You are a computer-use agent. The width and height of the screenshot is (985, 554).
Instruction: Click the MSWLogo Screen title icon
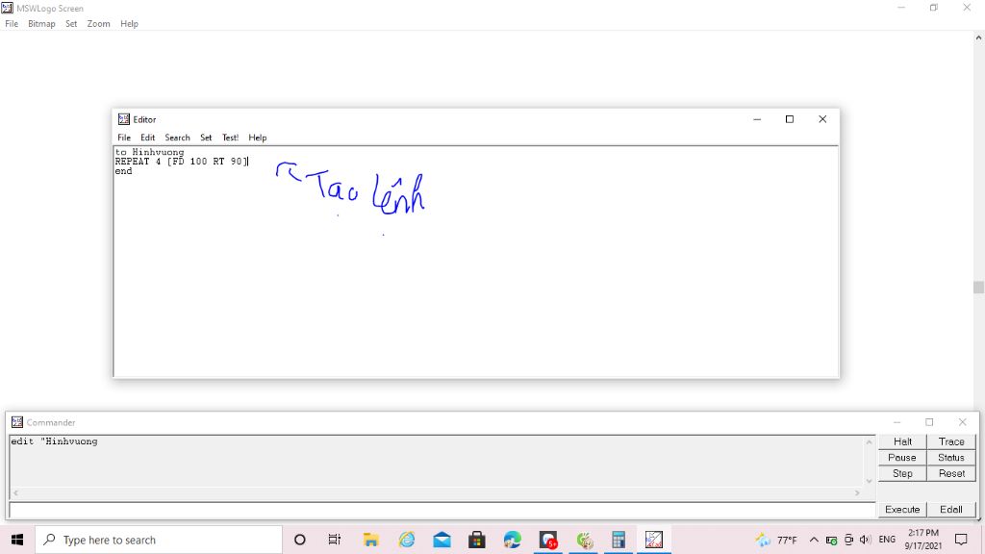[7, 8]
